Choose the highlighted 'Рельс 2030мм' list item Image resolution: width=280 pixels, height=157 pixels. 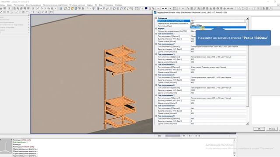click(x=218, y=27)
